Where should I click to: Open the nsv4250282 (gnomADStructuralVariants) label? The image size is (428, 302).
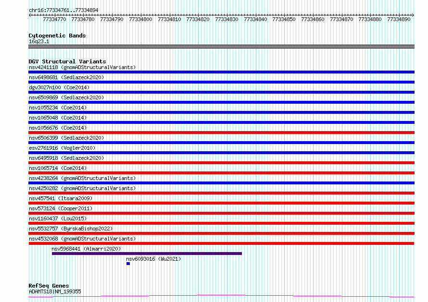(x=82, y=188)
